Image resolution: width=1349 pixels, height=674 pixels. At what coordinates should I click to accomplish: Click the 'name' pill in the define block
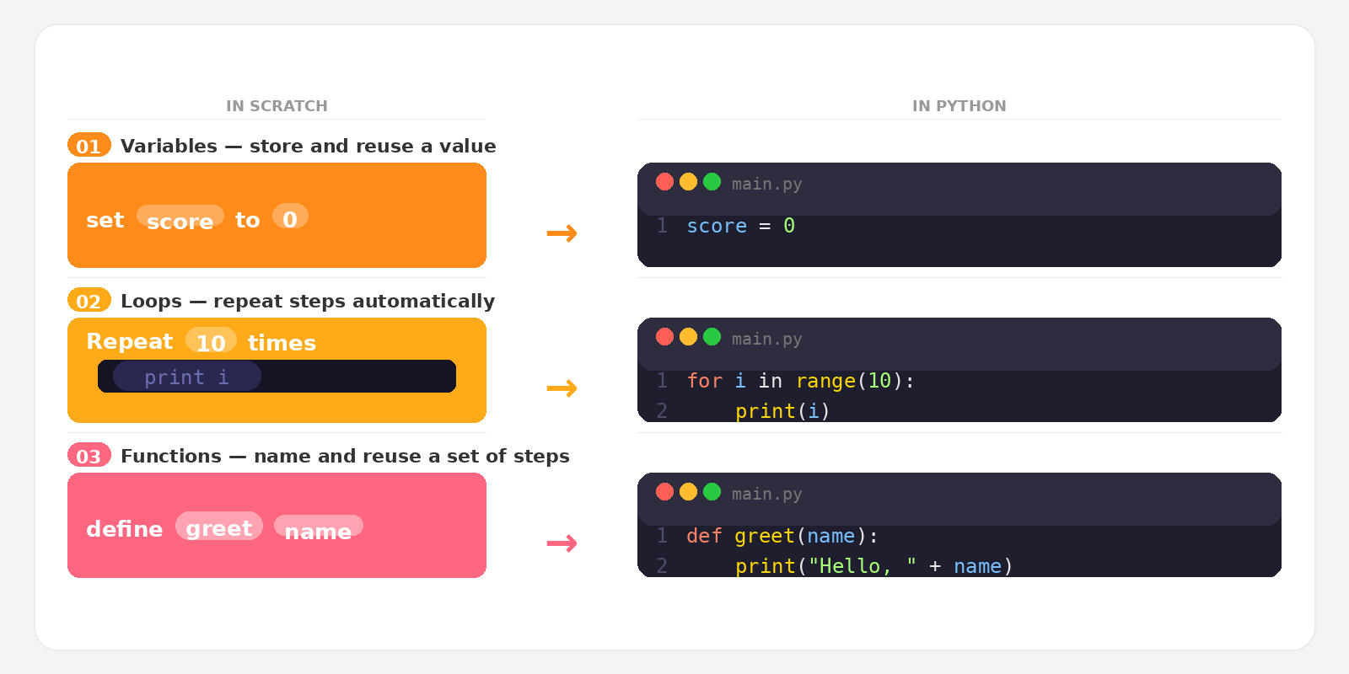318,527
